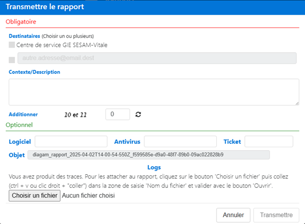Click the 'Aucun fichier choisi' text
305x224 pixels.
pyautogui.click(x=88, y=195)
